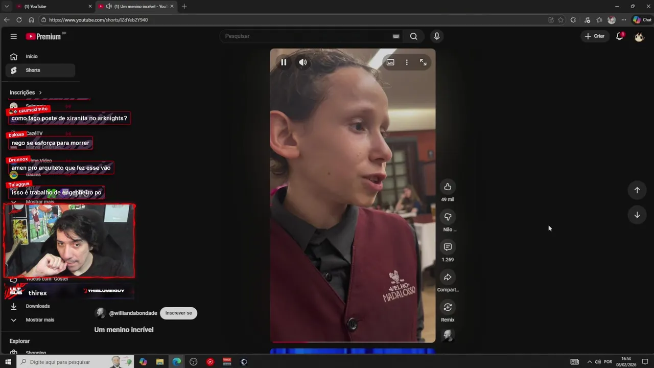Open the tab search dropdown in title bar
The height and width of the screenshot is (368, 654).
(x=7, y=6)
